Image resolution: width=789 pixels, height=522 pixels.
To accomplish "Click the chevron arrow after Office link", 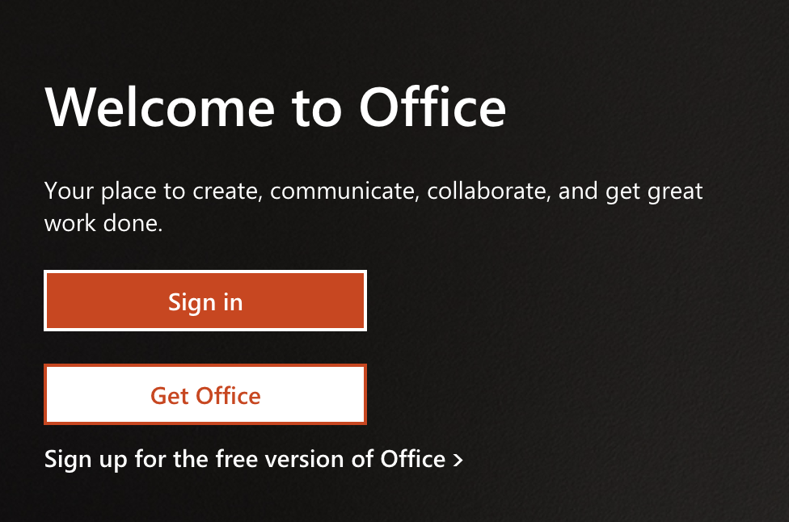I will click(458, 460).
